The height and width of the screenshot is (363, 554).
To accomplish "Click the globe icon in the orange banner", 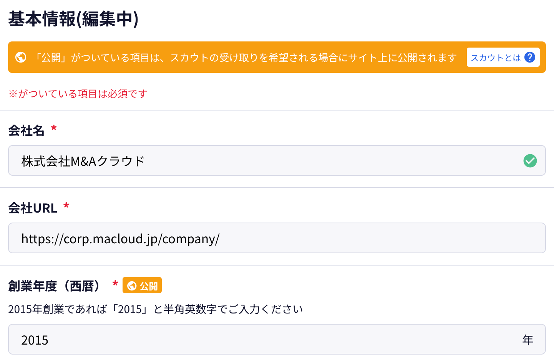I will coord(21,57).
